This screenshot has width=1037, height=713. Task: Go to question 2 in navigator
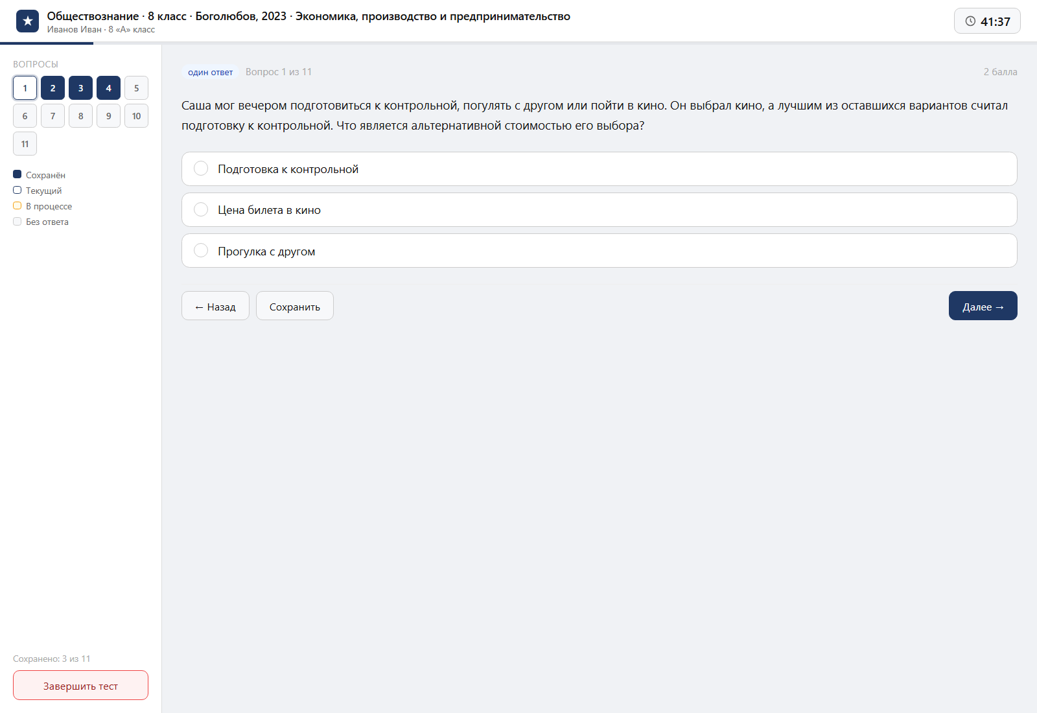coord(52,88)
